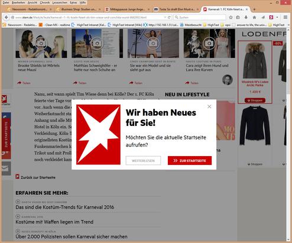This screenshot has width=292, height=243.
Task: Open the Chronik menu
Action: [45, 2]
